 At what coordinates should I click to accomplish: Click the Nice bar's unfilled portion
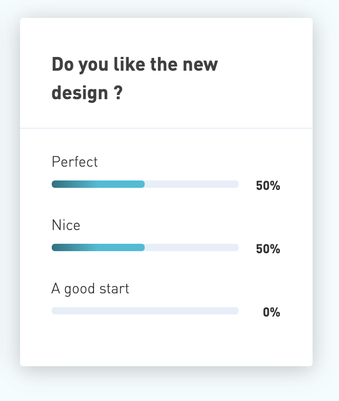192,247
